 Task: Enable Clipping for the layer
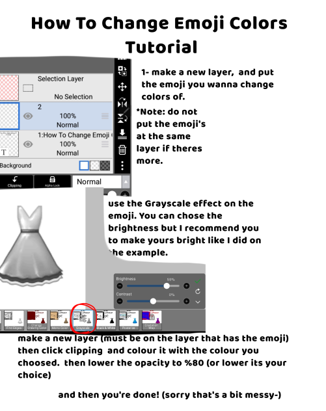tap(14, 181)
